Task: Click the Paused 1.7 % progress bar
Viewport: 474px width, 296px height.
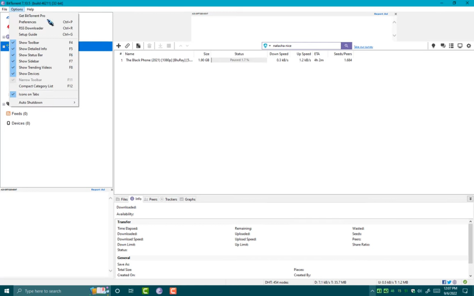Action: 239,60
